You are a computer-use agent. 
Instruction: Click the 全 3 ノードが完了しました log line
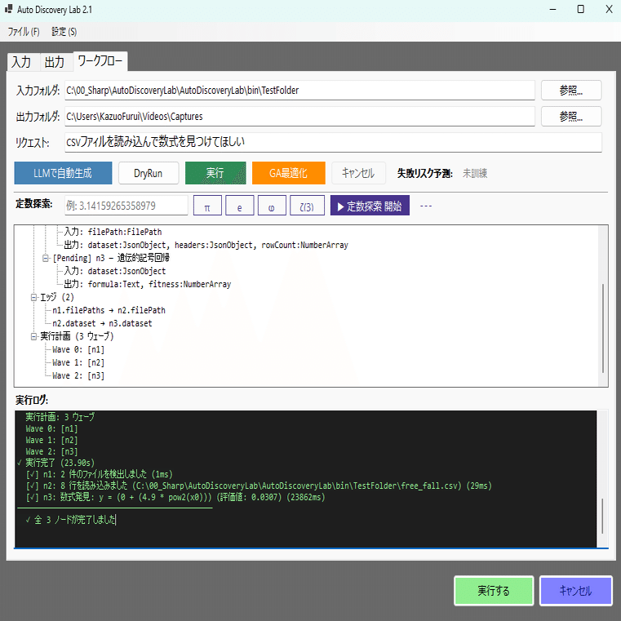70,520
